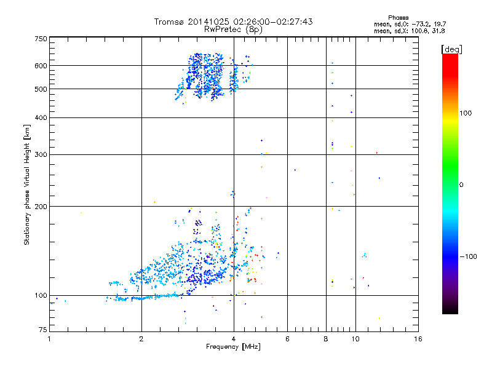Click the '100' colorbar tick label
This screenshot has height=369, width=492.
pos(466,113)
